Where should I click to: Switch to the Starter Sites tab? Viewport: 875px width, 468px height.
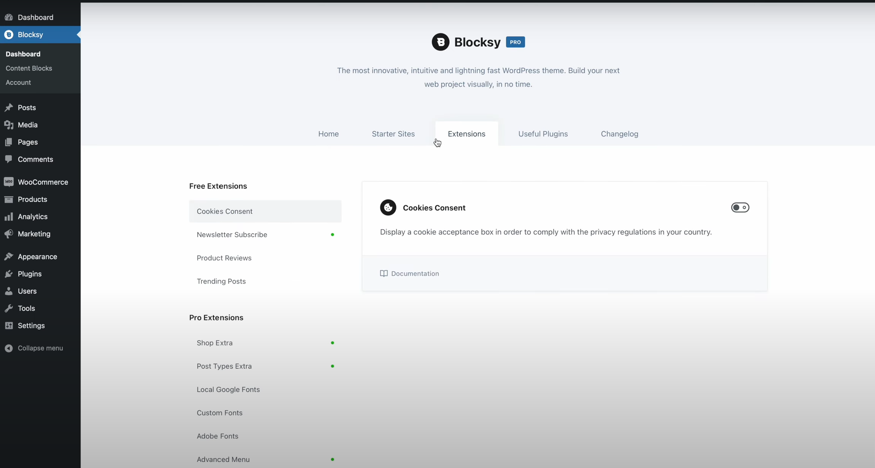click(x=393, y=134)
